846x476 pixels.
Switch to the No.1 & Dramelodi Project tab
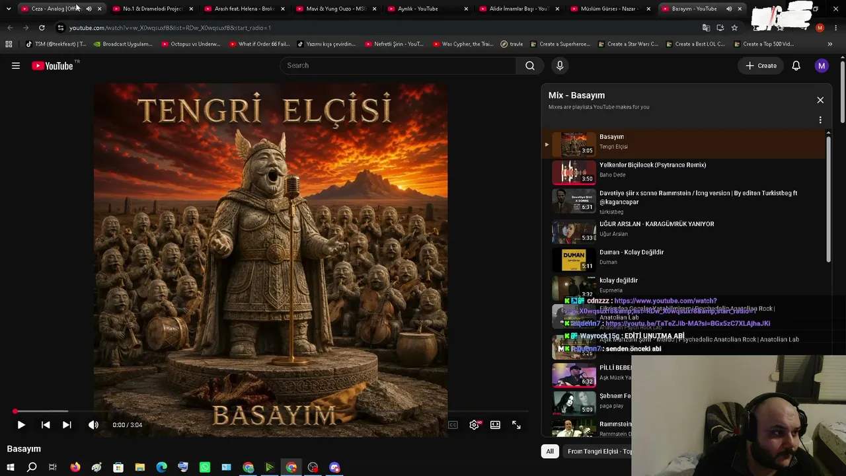[152, 9]
